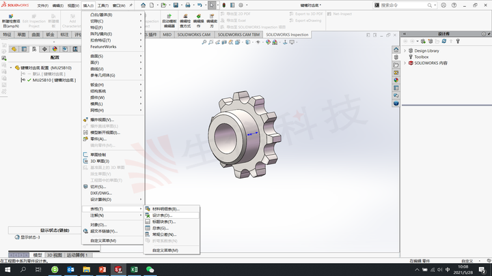Click the zoom to fit magnifier icon
492x276 pixels.
pos(204,42)
